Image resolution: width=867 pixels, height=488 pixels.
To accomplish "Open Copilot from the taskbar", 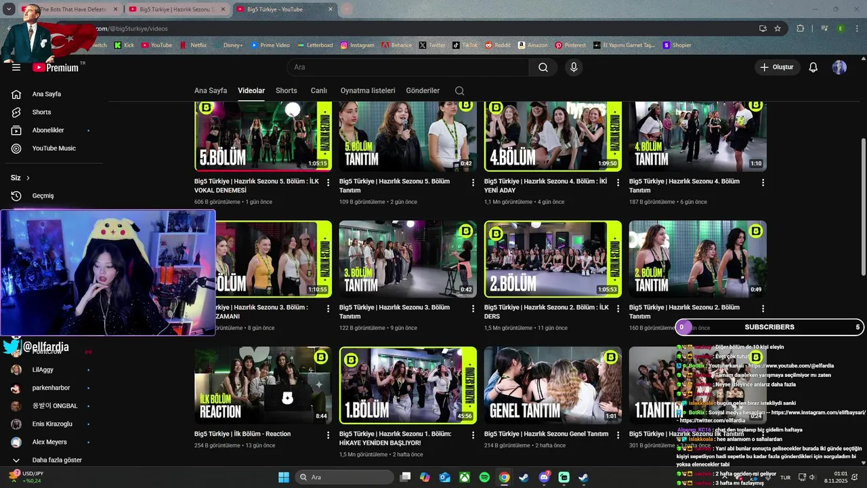I will click(x=425, y=477).
